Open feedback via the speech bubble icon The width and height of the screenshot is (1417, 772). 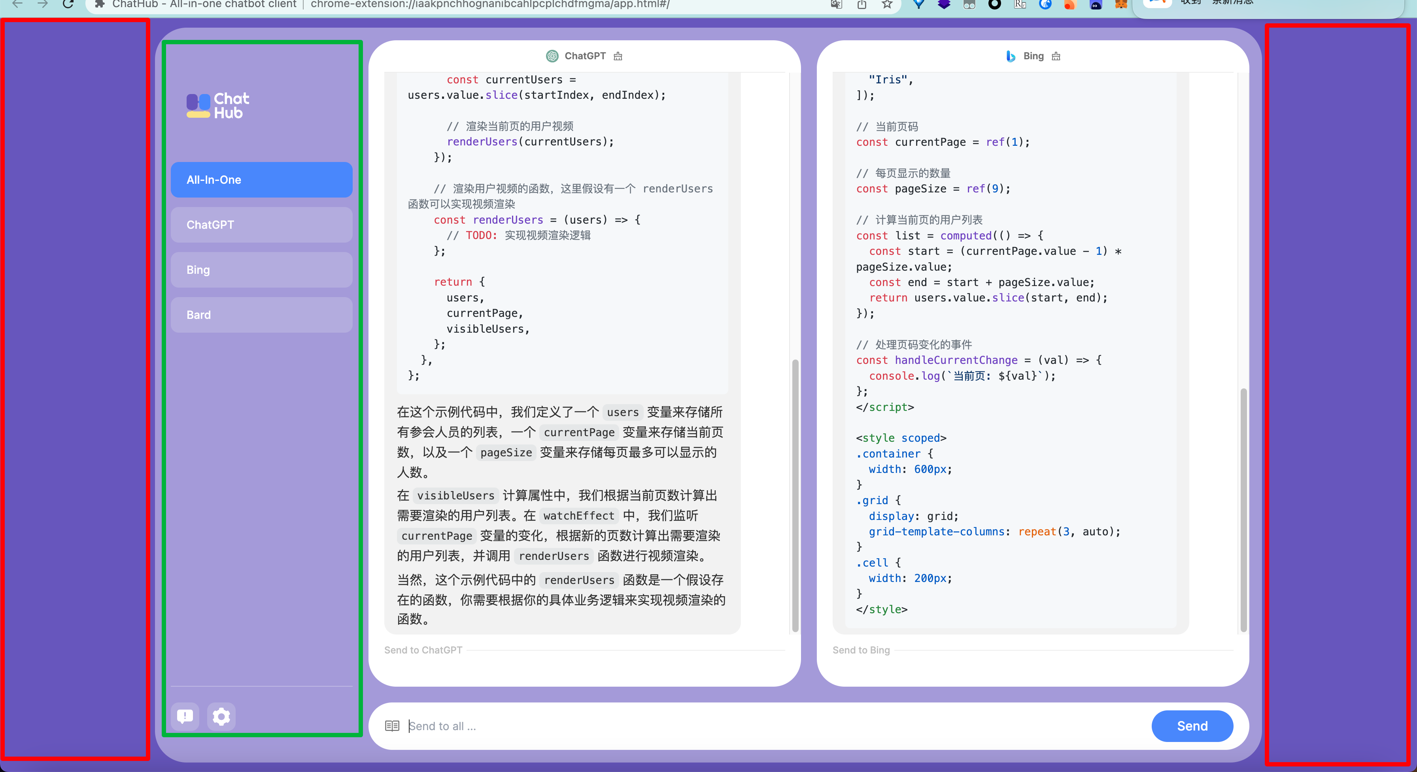[x=185, y=716]
